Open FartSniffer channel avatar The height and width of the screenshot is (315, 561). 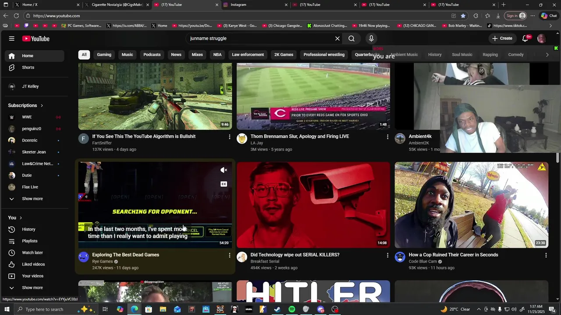tap(83, 139)
